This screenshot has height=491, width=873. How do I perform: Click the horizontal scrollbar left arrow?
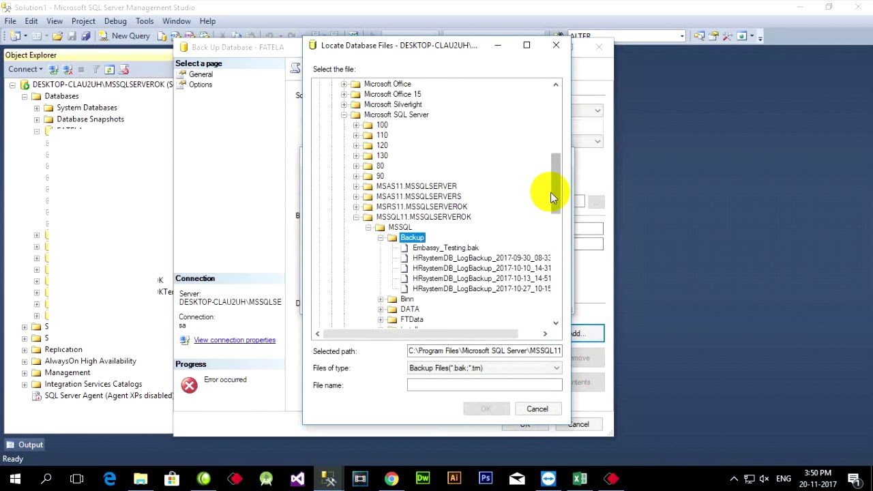click(x=317, y=333)
